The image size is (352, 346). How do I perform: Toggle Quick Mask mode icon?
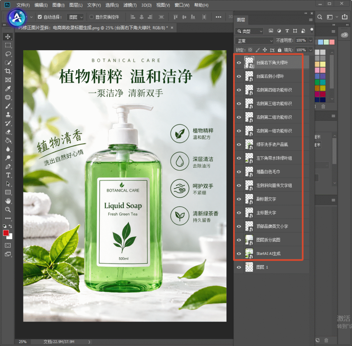point(8,245)
